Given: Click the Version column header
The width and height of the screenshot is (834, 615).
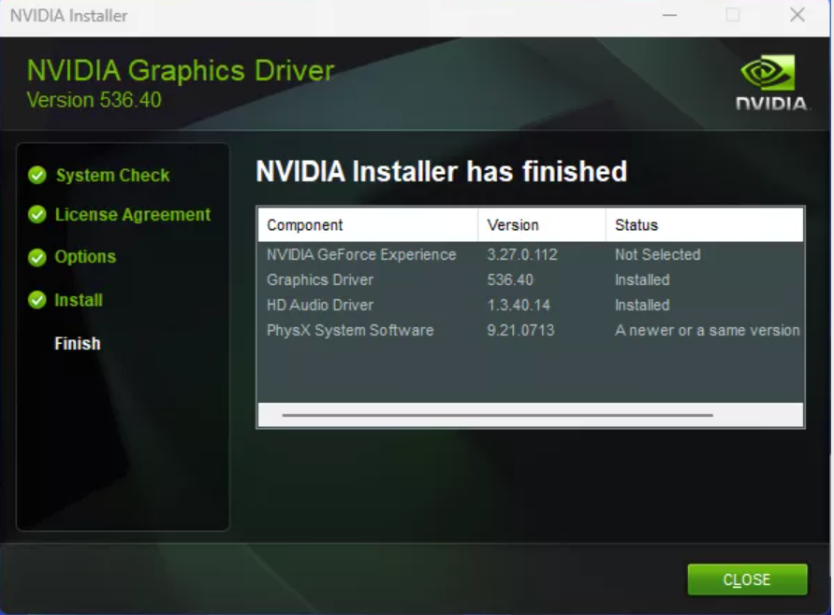Looking at the screenshot, I should tap(513, 225).
